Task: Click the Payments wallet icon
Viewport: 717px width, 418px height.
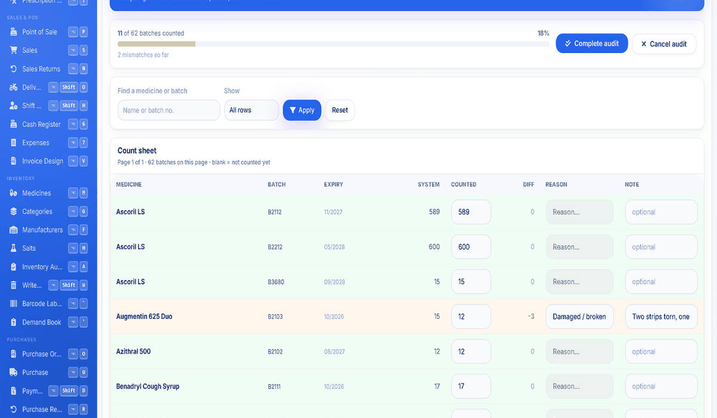Action: tap(14, 391)
